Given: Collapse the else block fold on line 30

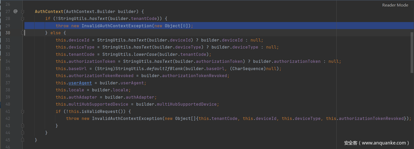Looking at the screenshot, I should point(23,33).
